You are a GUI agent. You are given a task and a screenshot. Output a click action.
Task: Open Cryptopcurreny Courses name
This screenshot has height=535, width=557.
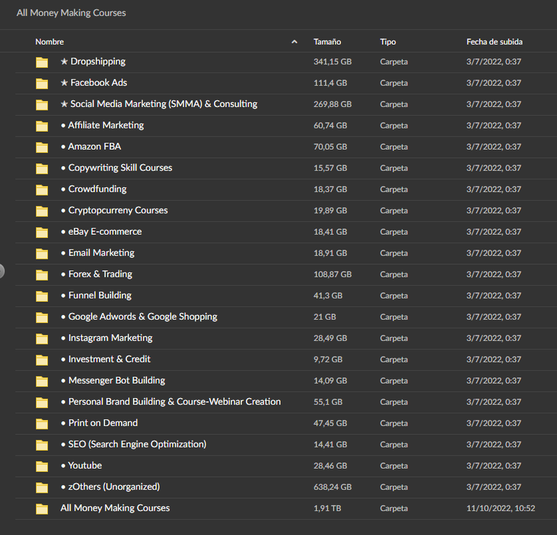[114, 210]
